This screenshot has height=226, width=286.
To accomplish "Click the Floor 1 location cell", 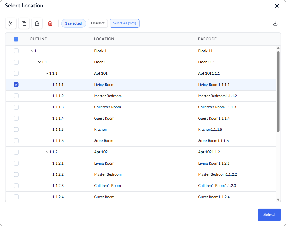I will point(100,62).
